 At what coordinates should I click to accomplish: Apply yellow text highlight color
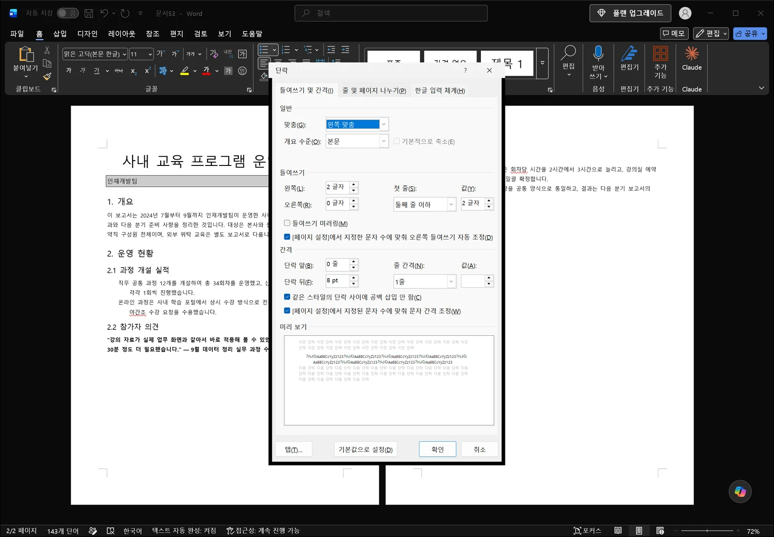184,71
